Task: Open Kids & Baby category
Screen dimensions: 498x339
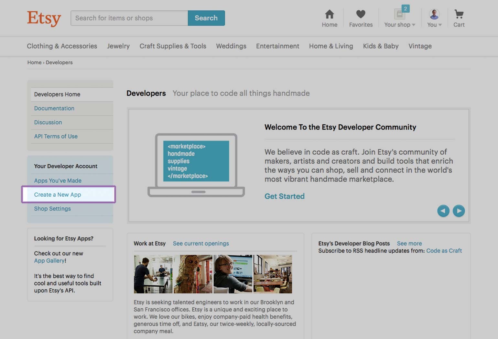Action: tap(381, 46)
